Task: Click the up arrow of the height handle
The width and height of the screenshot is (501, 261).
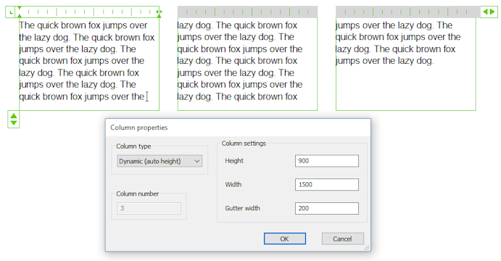Action: pyautogui.click(x=14, y=116)
